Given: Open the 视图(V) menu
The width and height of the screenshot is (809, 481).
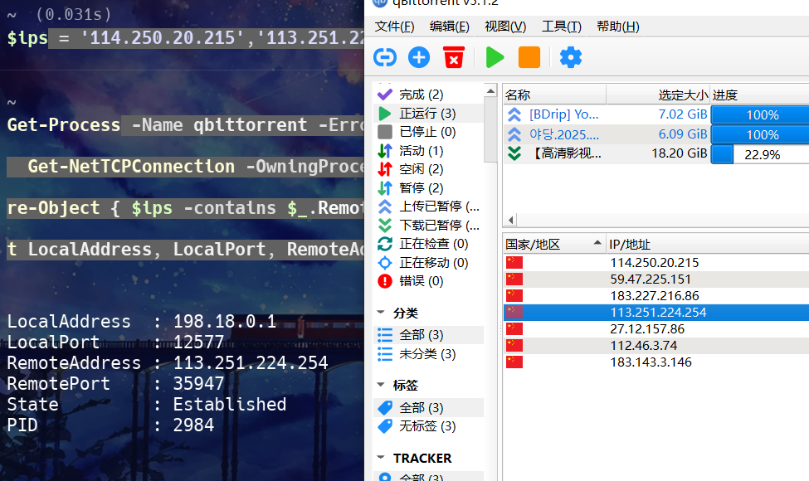Looking at the screenshot, I should click(x=505, y=27).
